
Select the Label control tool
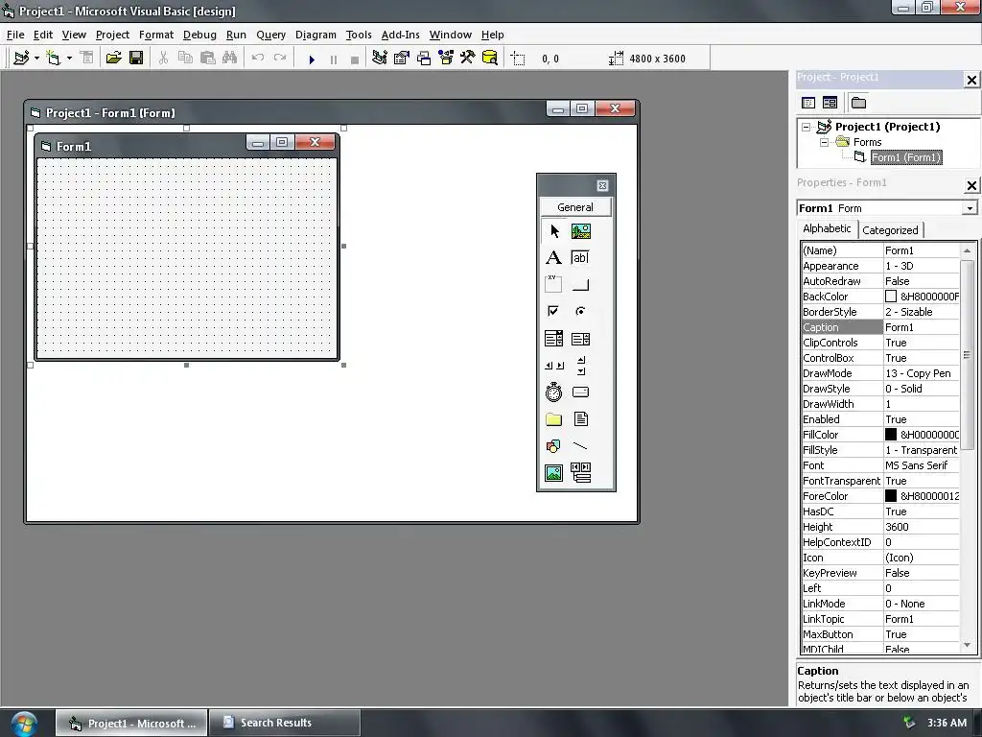tap(553, 257)
